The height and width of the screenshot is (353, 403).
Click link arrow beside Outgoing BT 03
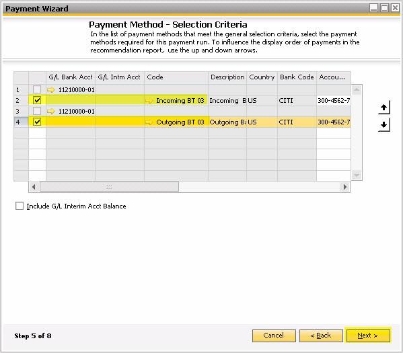pos(149,122)
